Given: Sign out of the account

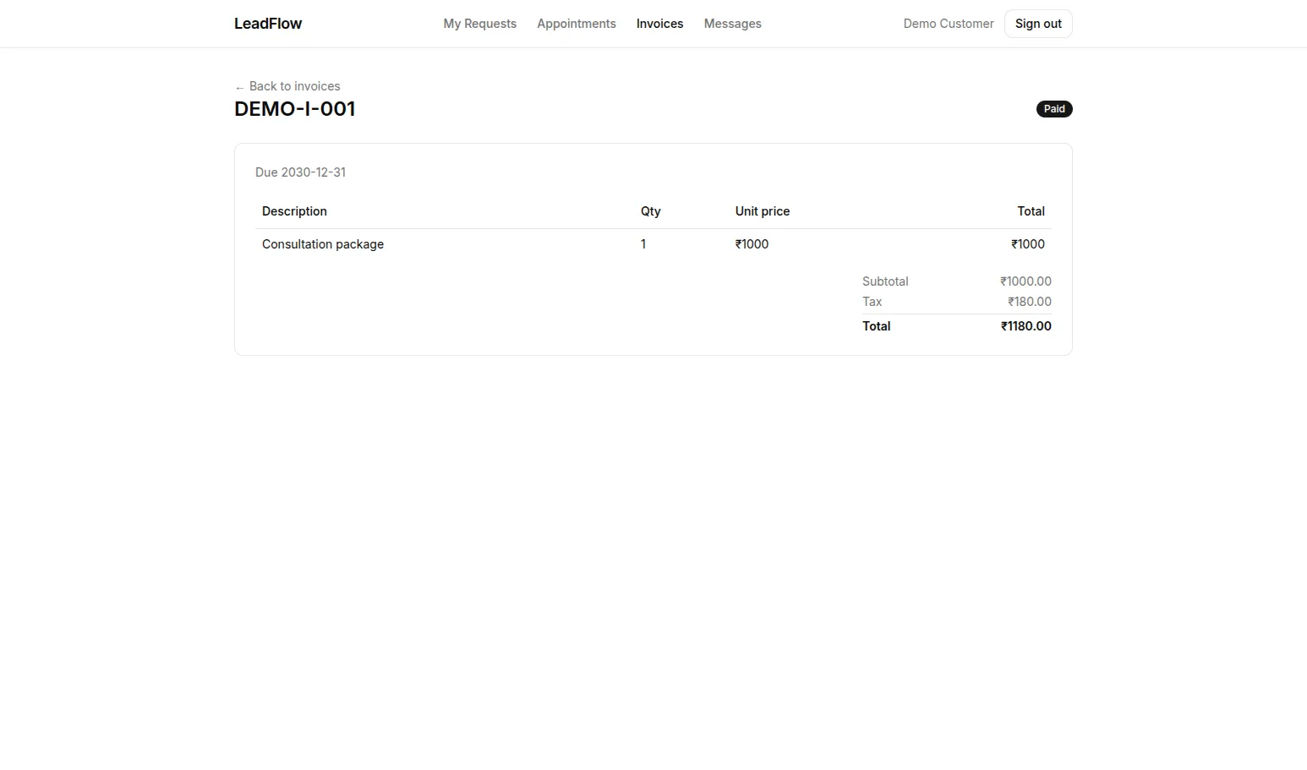Looking at the screenshot, I should [x=1038, y=24].
